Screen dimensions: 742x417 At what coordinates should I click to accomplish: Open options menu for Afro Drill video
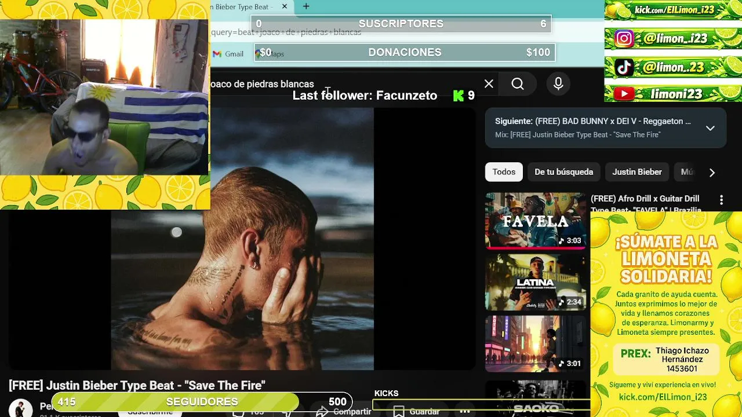coord(721,200)
